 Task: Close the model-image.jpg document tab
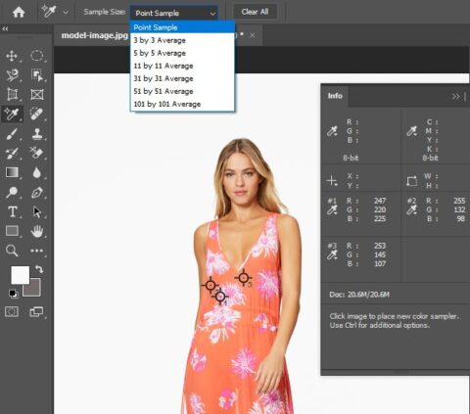pyautogui.click(x=253, y=35)
